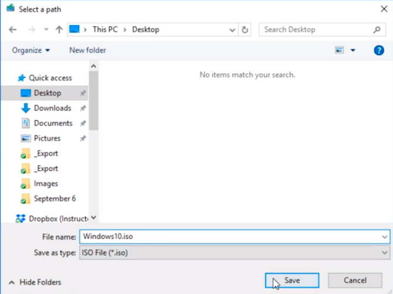Click the search magnifier icon
393x294 pixels.
point(377,30)
